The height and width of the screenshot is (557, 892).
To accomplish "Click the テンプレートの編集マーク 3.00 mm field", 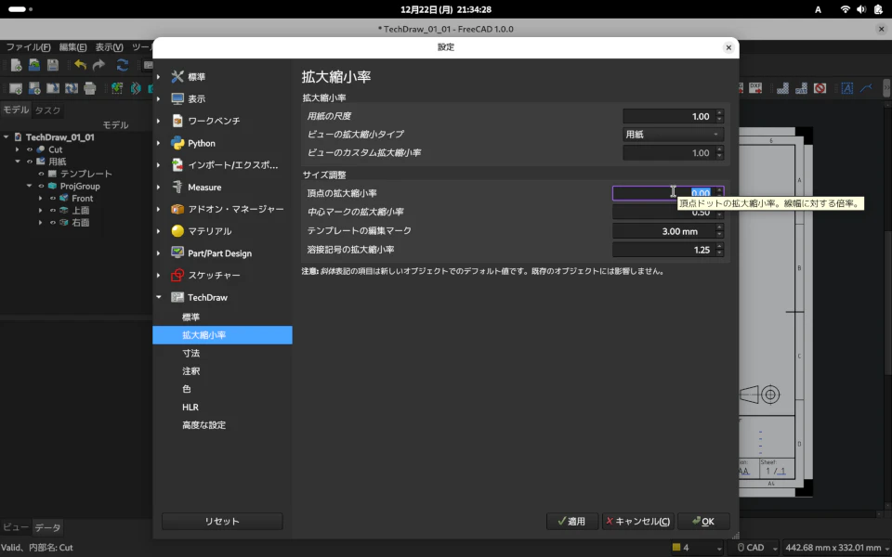I will click(x=668, y=231).
